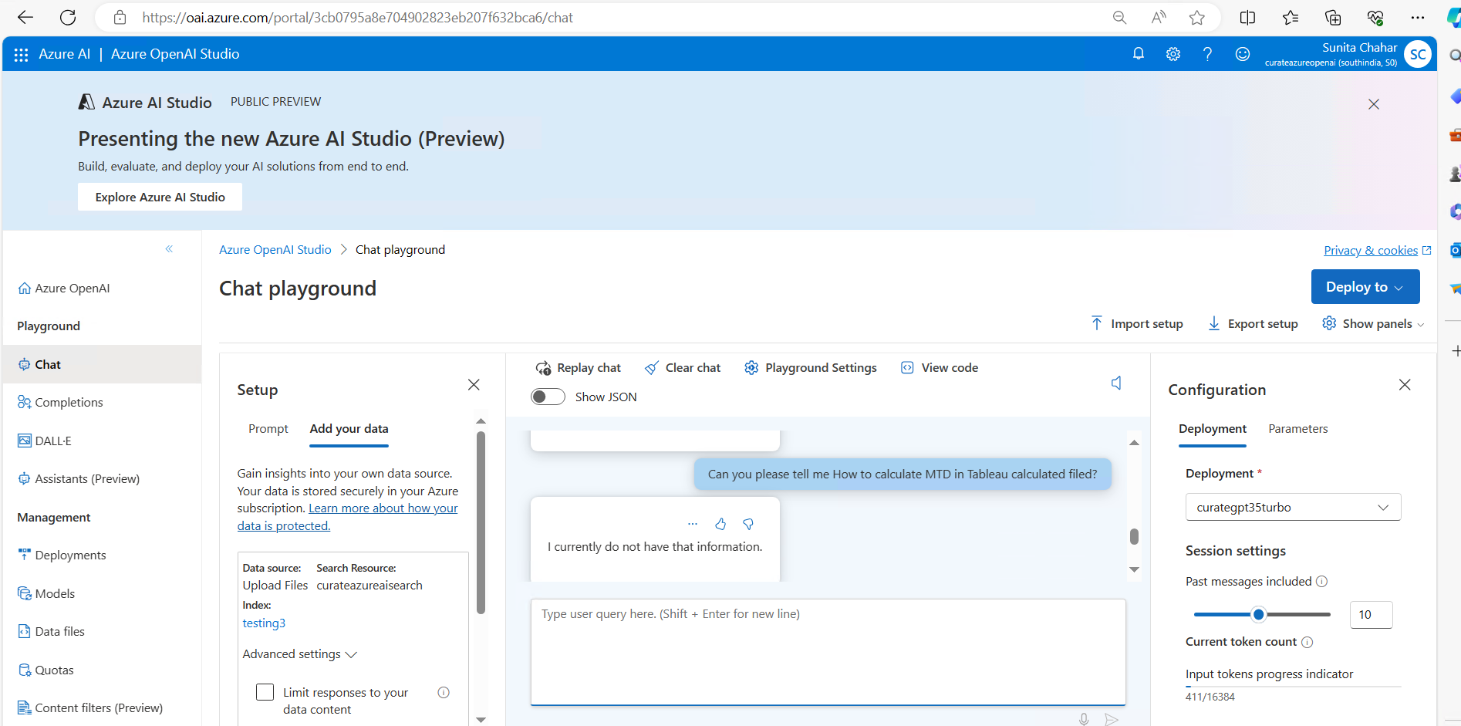Click info icon beside Current token count
Viewport: 1461px width, 726px height.
click(1307, 642)
